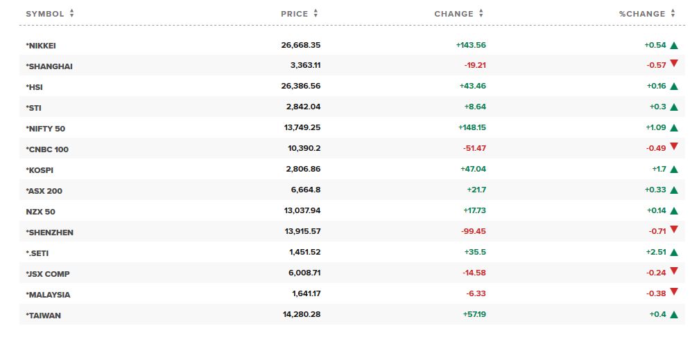Viewport: 699px width, 346px height.
Task: Open the *.SETI symbol link
Action: pos(37,253)
